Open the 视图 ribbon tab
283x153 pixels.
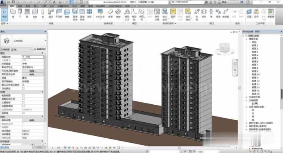pyautogui.click(x=82, y=6)
